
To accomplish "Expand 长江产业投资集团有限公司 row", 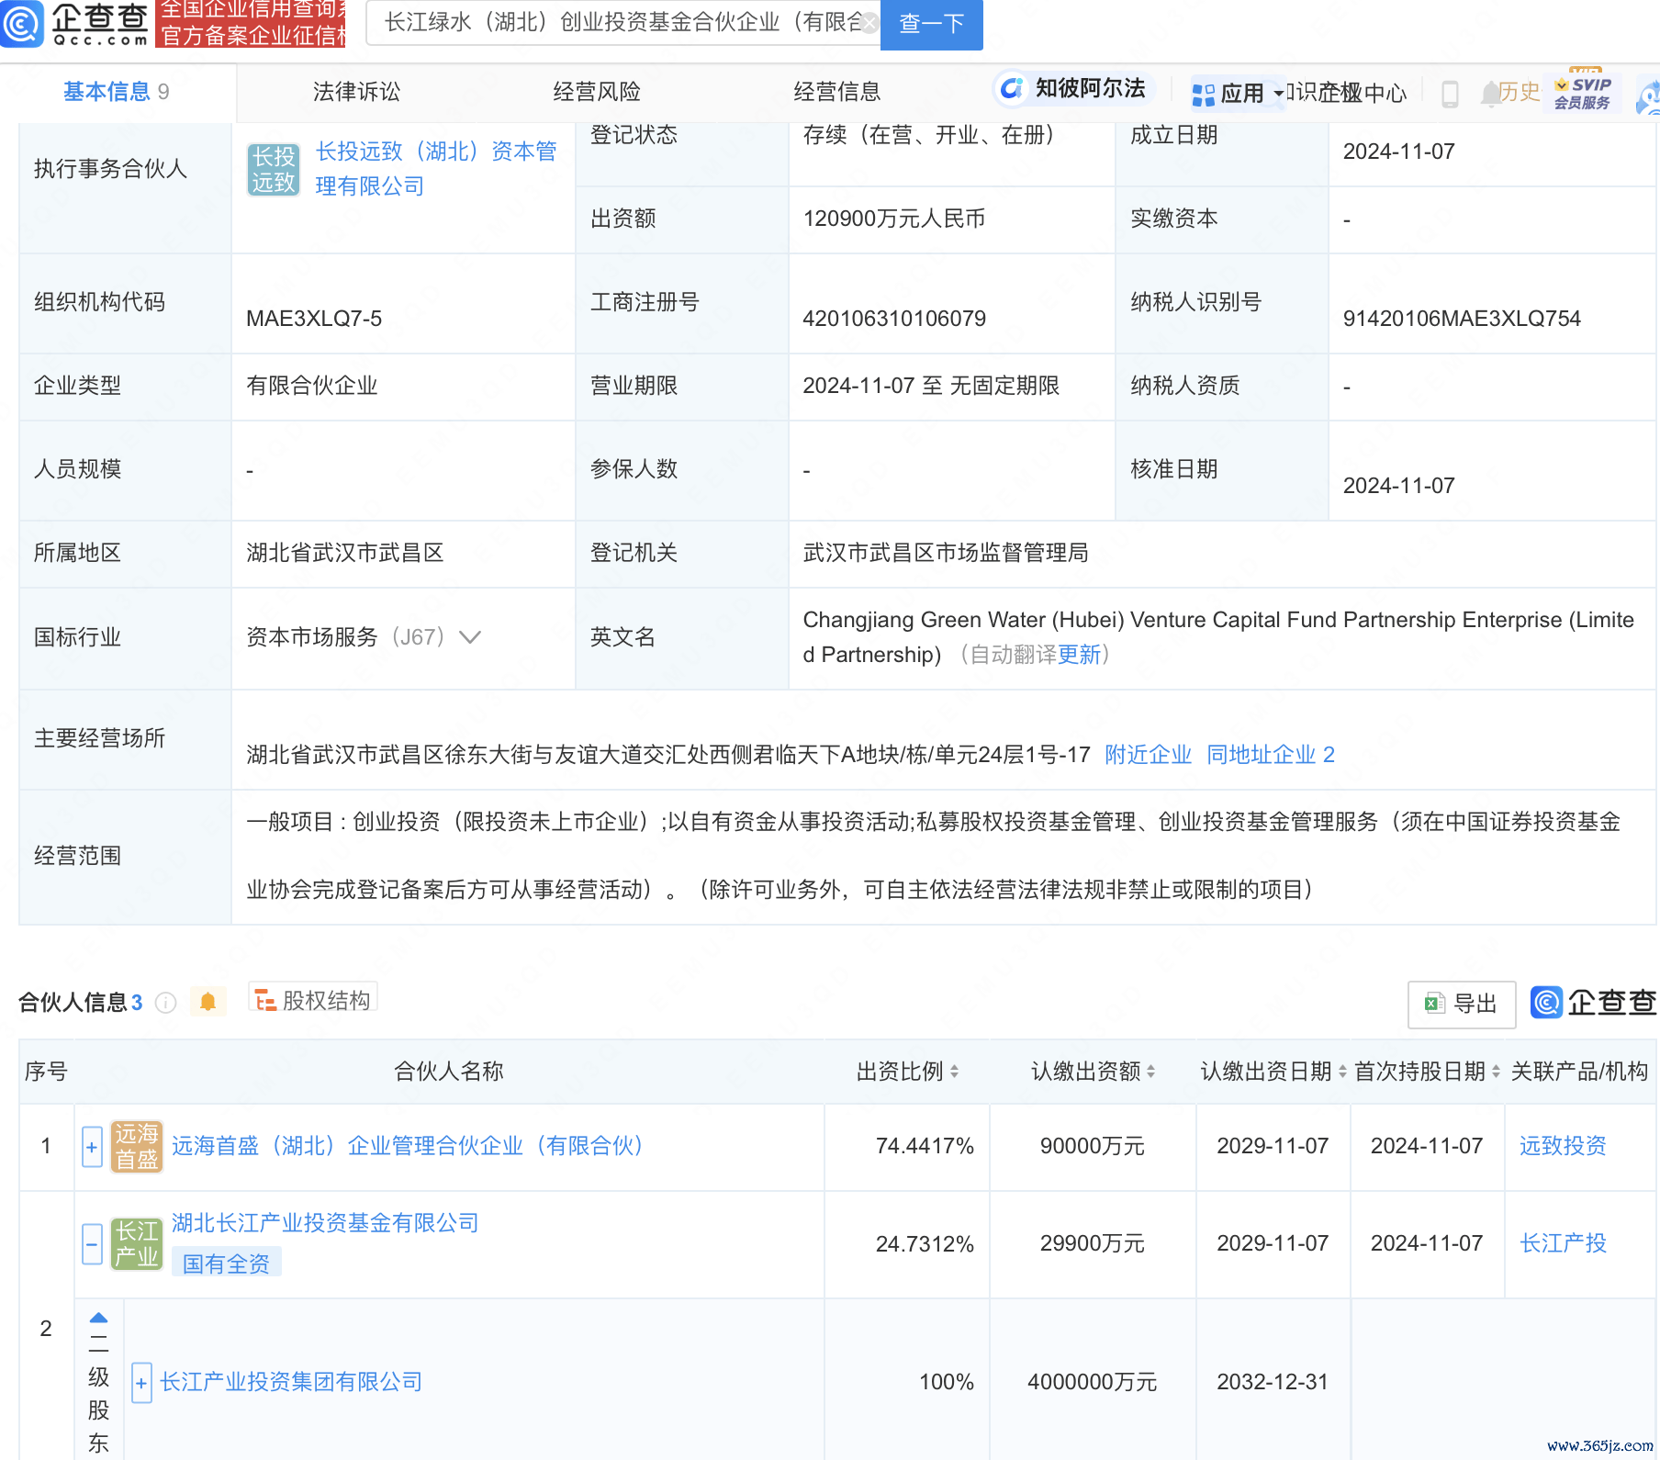I will (141, 1383).
